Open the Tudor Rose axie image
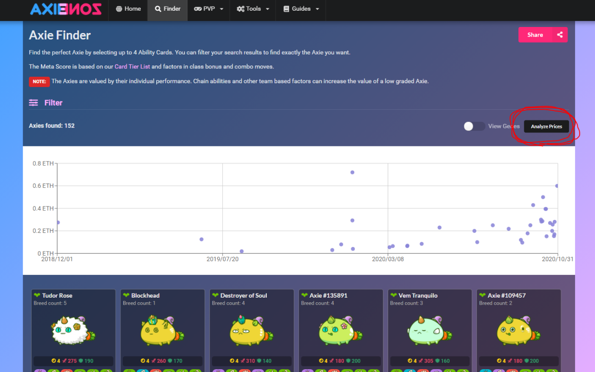Viewport: 595px width, 372px height. coord(73,330)
